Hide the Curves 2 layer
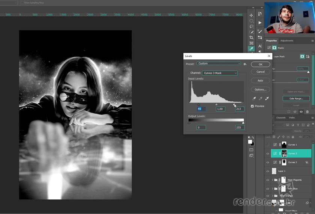Screen dimensions: 315x214 (x=268, y=163)
